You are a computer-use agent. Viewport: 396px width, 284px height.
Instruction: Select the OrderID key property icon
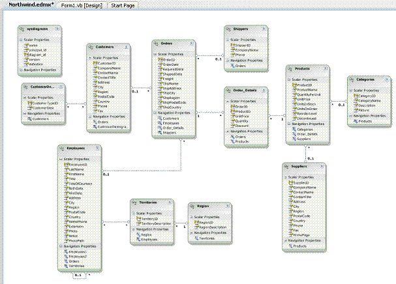pos(160,60)
